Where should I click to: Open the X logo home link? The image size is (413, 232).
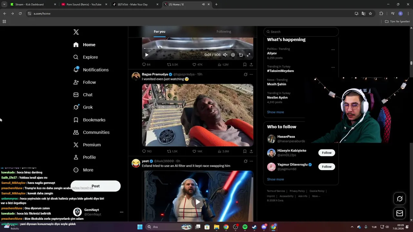pyautogui.click(x=76, y=32)
